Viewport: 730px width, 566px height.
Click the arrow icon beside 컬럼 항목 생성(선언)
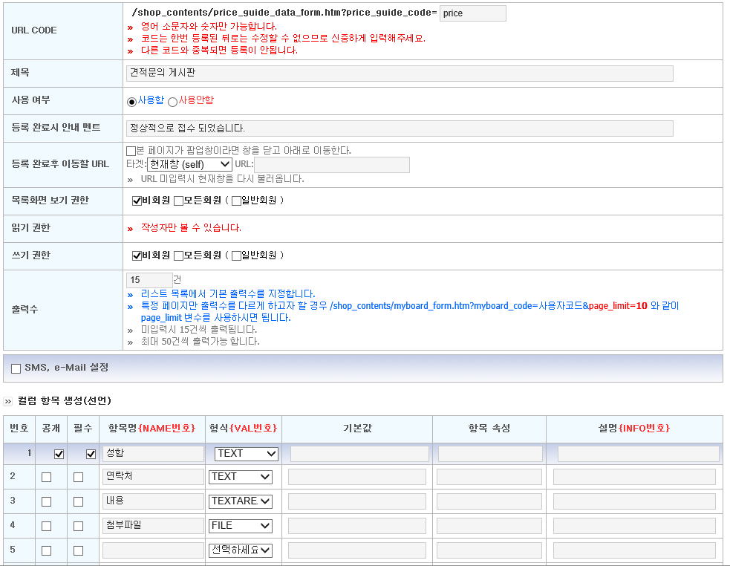pos(8,401)
